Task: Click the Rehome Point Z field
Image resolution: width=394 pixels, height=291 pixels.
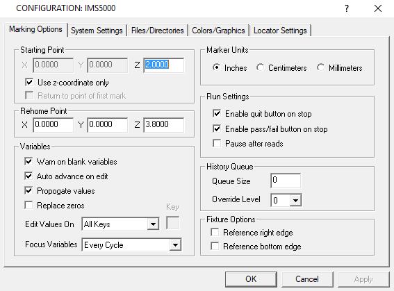Action: (x=163, y=124)
